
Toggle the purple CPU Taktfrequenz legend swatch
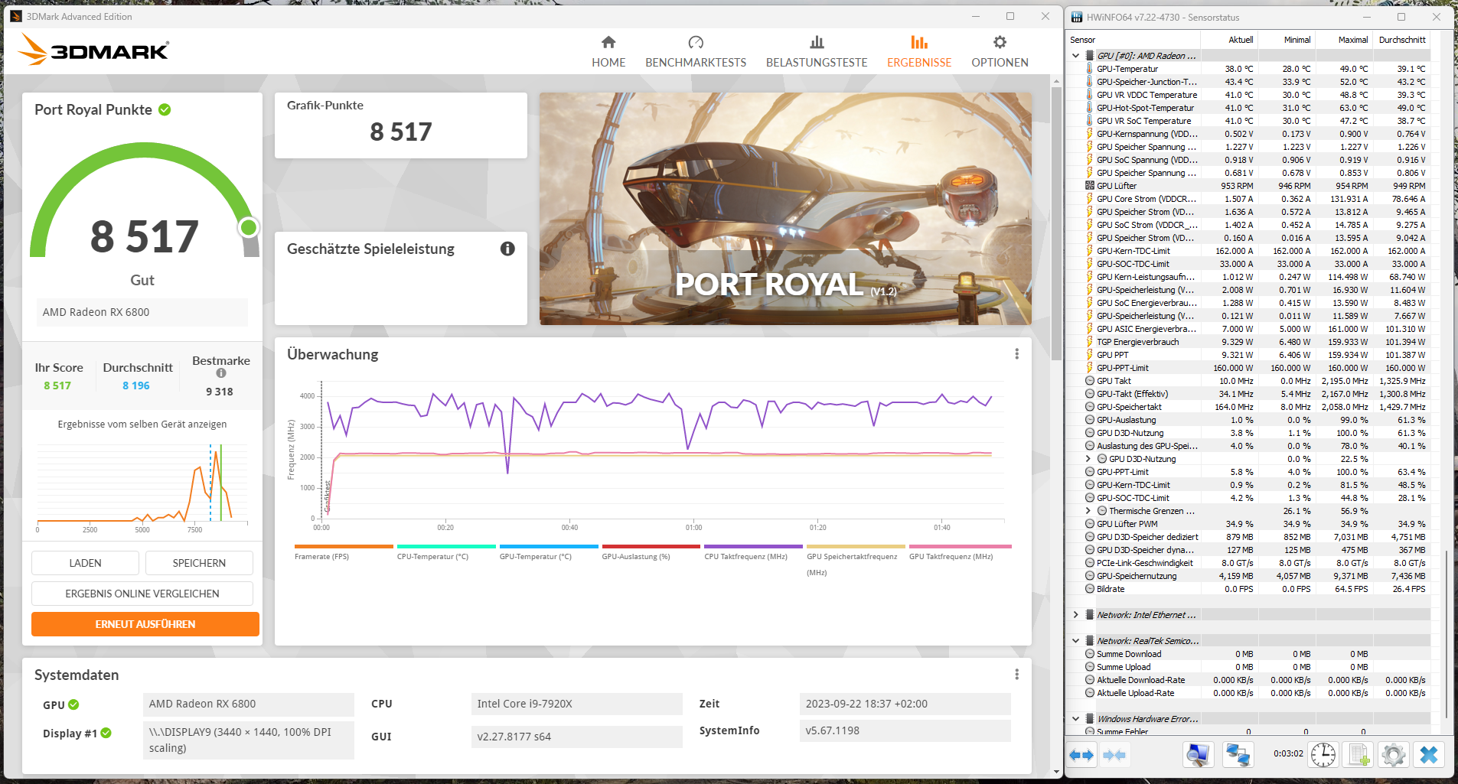(x=754, y=546)
